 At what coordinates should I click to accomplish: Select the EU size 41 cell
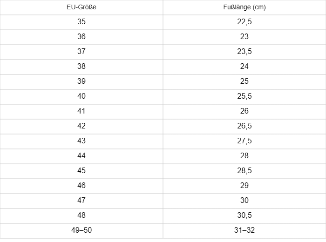click(x=81, y=111)
